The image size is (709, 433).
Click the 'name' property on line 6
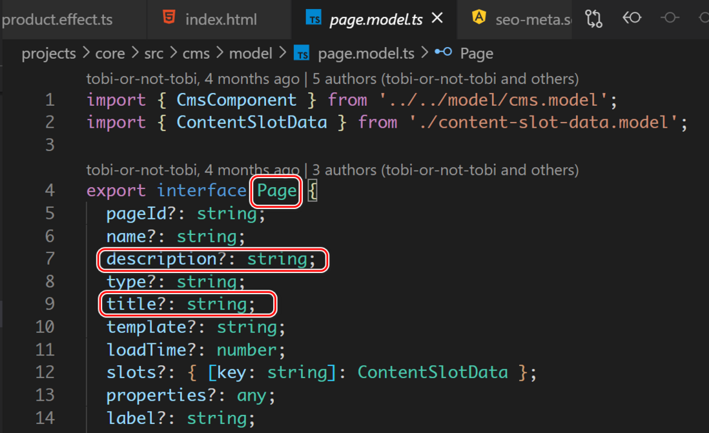[126, 236]
